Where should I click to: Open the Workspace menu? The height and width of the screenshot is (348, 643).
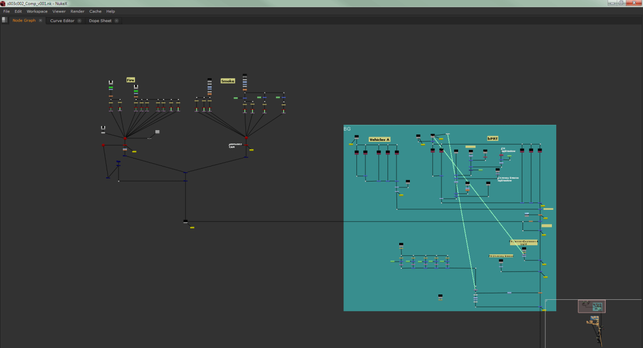coord(36,11)
